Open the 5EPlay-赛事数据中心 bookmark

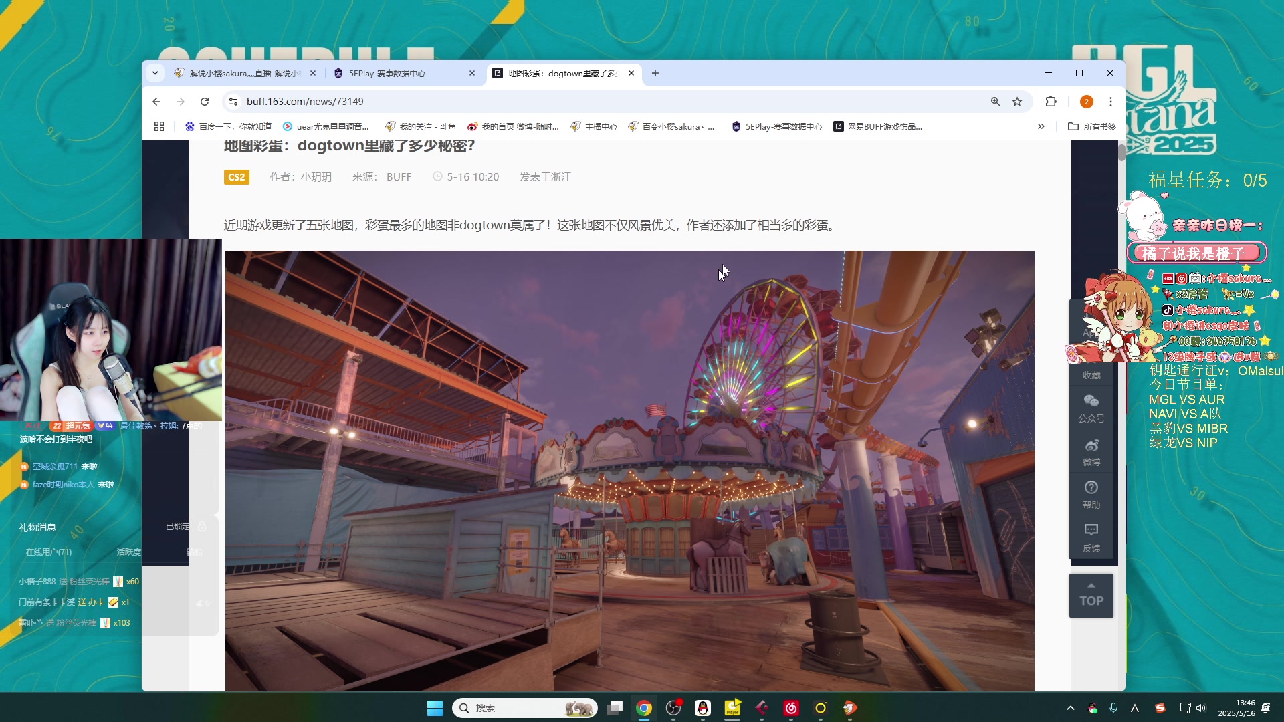pos(776,126)
